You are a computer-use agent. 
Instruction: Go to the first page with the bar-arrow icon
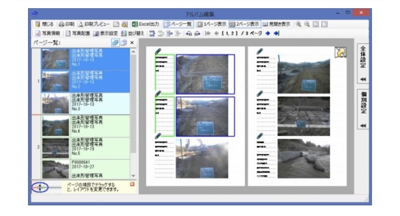tap(208, 34)
